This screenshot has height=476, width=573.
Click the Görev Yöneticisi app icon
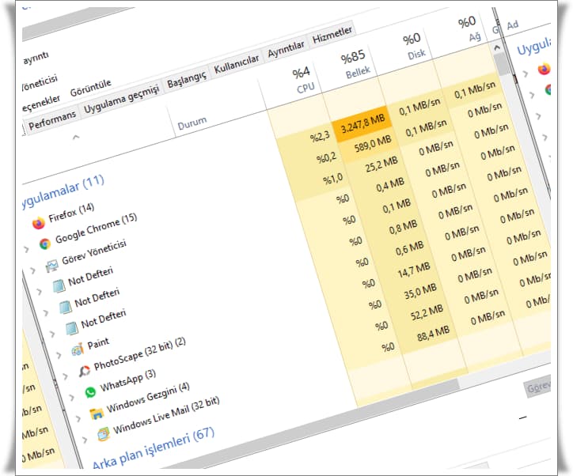(51, 266)
